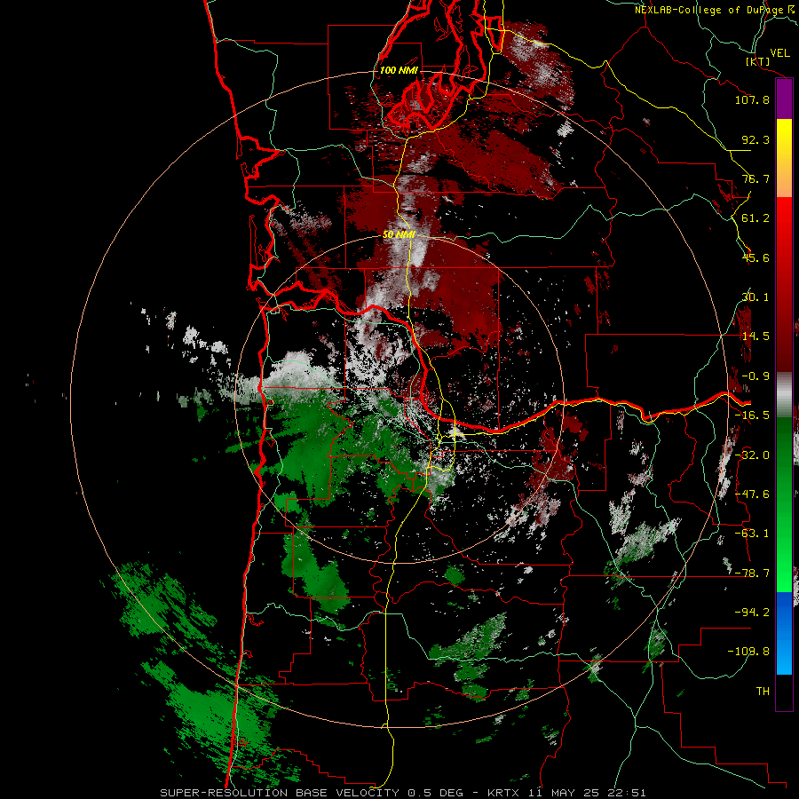Viewport: 799px width, 799px height.
Task: Click the 92.3 scale value
Action: click(x=755, y=139)
